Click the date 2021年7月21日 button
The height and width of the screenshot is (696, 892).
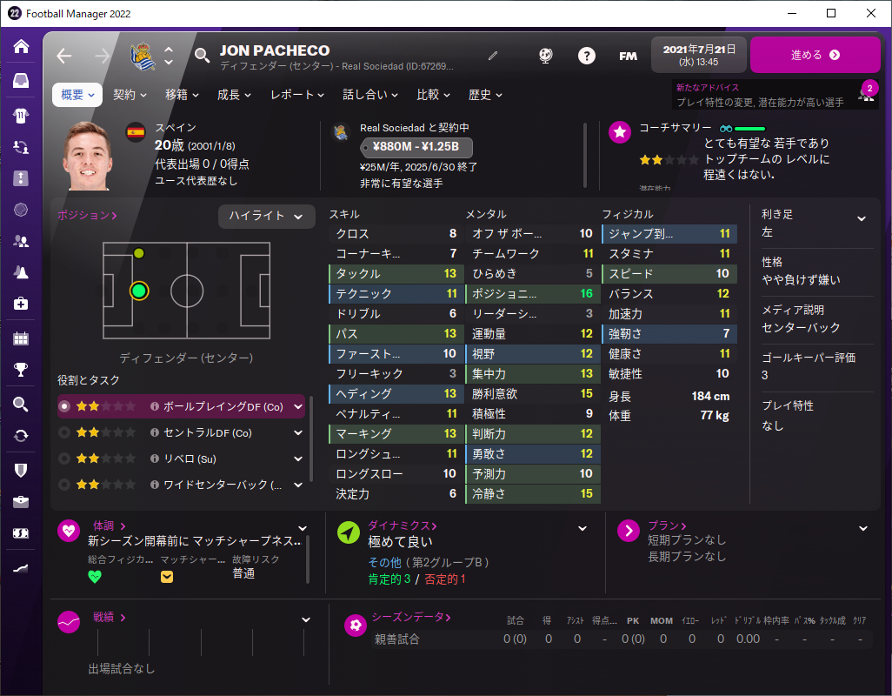pyautogui.click(x=699, y=55)
